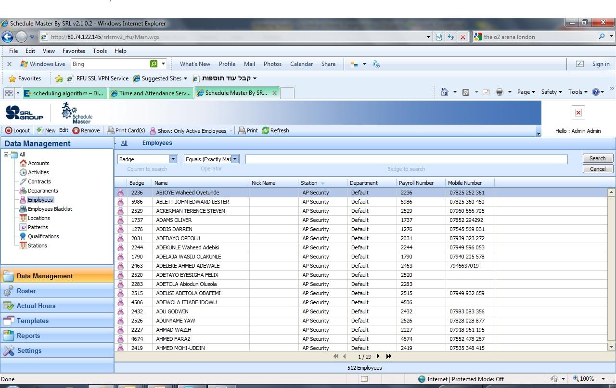Screen dimensions: 616x388
Task: Switch to Time and Attendance Serv tab
Action: coord(151,93)
